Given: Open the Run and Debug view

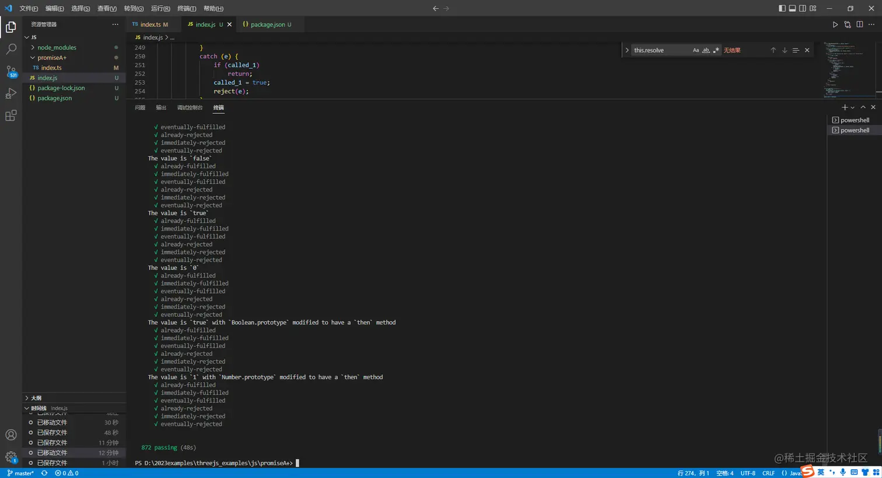Looking at the screenshot, I should [x=10, y=93].
